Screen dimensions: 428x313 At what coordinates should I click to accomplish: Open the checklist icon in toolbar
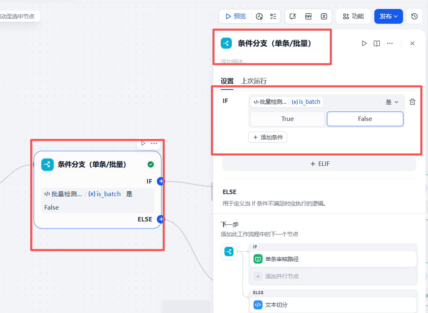(273, 16)
